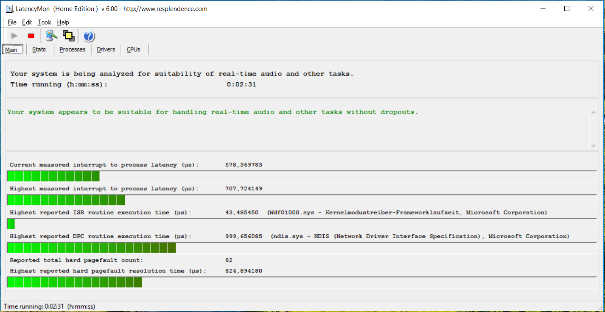The image size is (605, 312).
Task: Maximize the LatencyMon window
Action: click(x=566, y=8)
